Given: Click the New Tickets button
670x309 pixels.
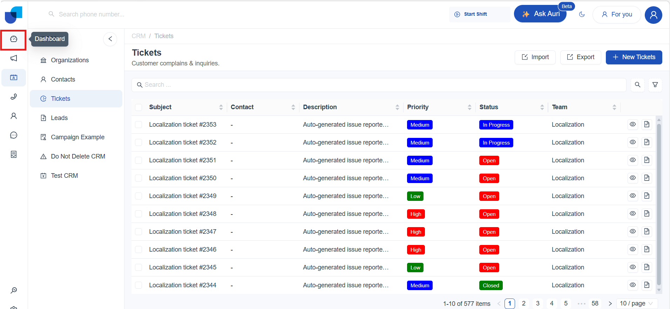Looking at the screenshot, I should point(634,57).
